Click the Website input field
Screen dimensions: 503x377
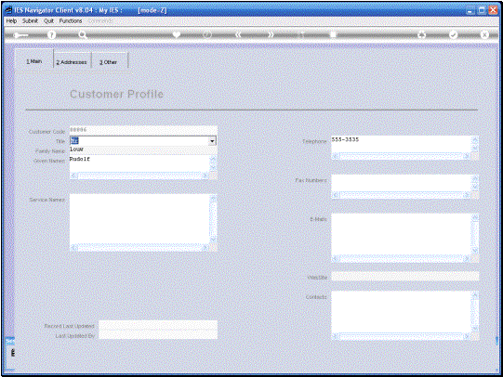pyautogui.click(x=405, y=277)
